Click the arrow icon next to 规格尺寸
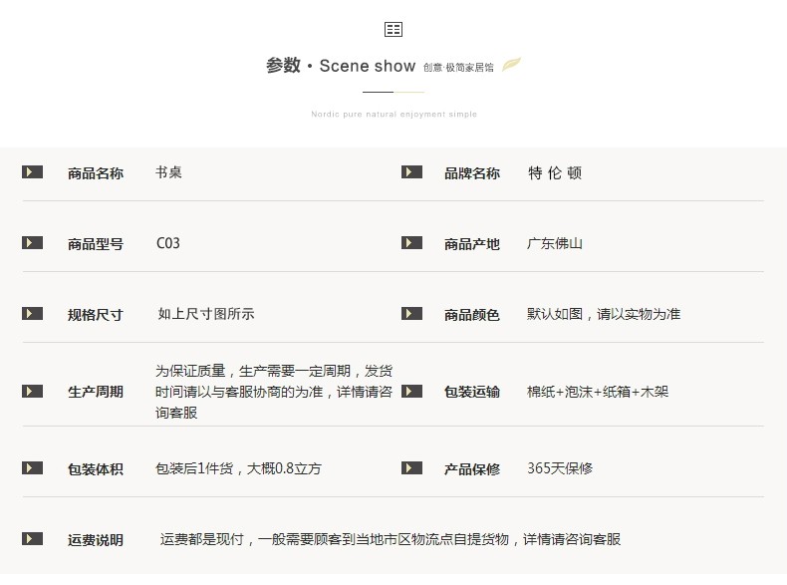 pyautogui.click(x=33, y=314)
